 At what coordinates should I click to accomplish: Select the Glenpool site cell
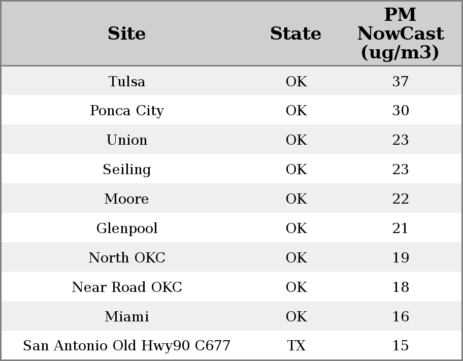(x=127, y=228)
